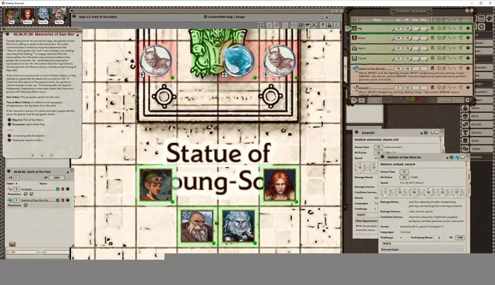Screen dimensions: 495x285
Task: Click the mail envelope icon above chat
Action: [12, 244]
